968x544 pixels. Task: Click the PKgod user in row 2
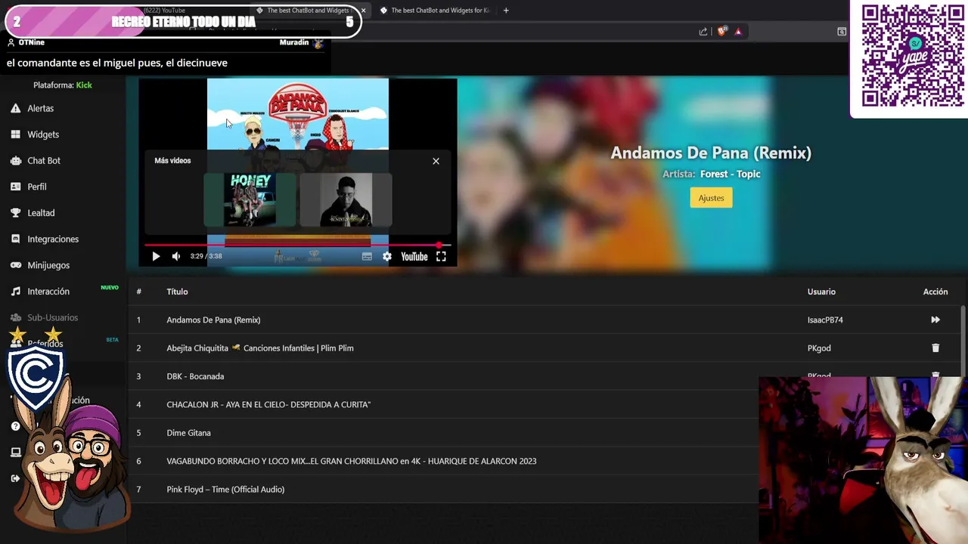coord(819,348)
